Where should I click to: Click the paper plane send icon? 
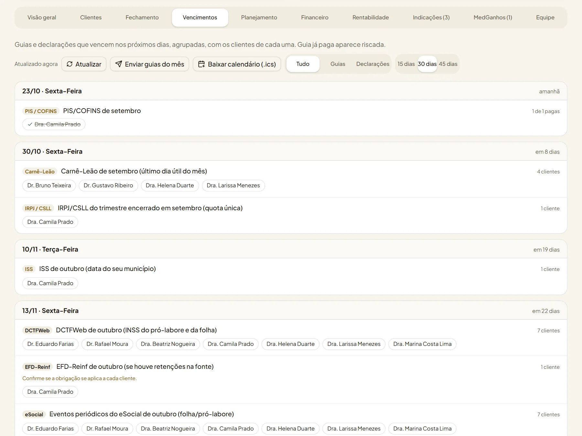pyautogui.click(x=119, y=64)
